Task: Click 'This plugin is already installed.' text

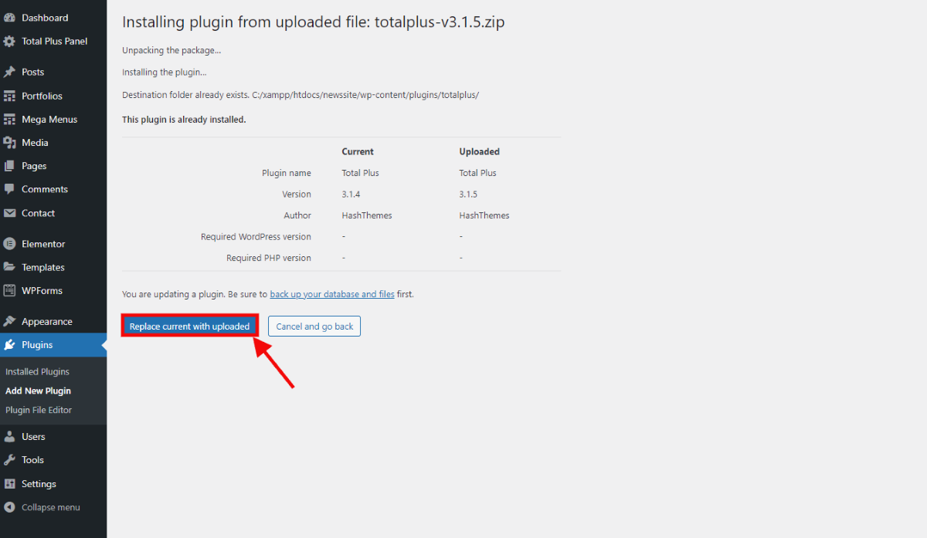Action: tap(184, 120)
